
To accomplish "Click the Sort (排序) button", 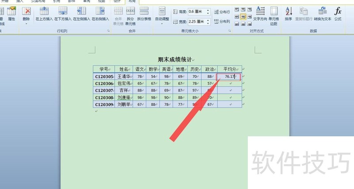I will coord(289,14).
